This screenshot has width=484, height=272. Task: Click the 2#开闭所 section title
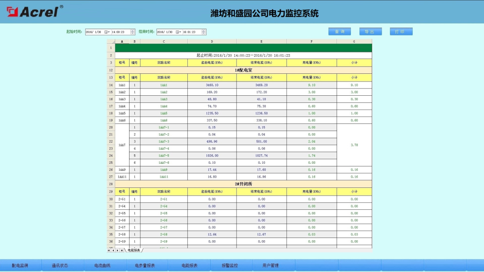point(243,184)
